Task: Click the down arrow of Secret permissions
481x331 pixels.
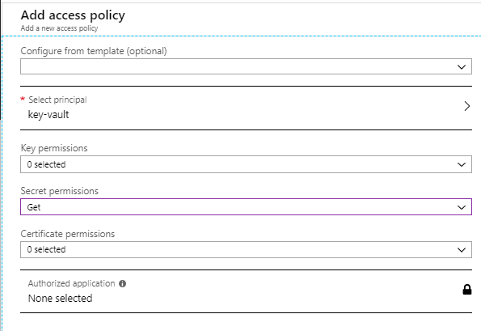Action: [462, 207]
